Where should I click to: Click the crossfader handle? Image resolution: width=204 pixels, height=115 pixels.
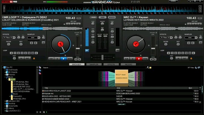[102, 57]
